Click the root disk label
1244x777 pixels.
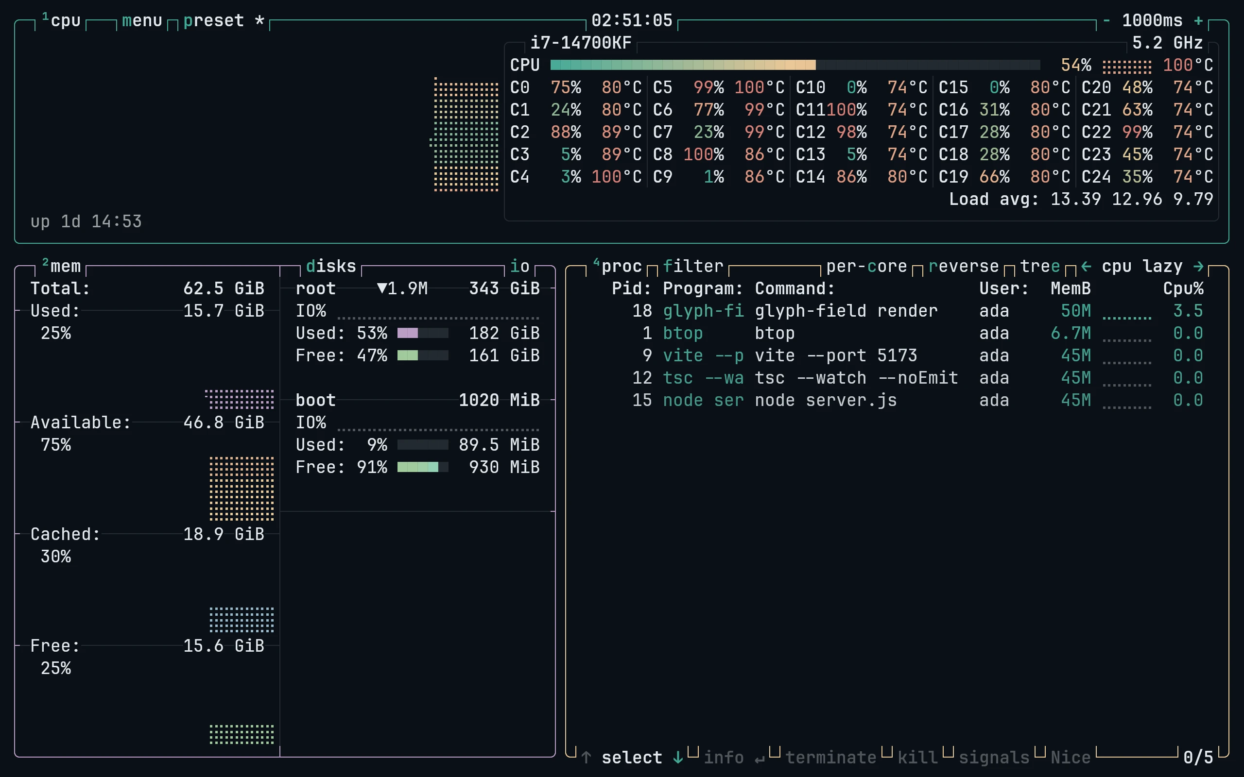tap(316, 288)
